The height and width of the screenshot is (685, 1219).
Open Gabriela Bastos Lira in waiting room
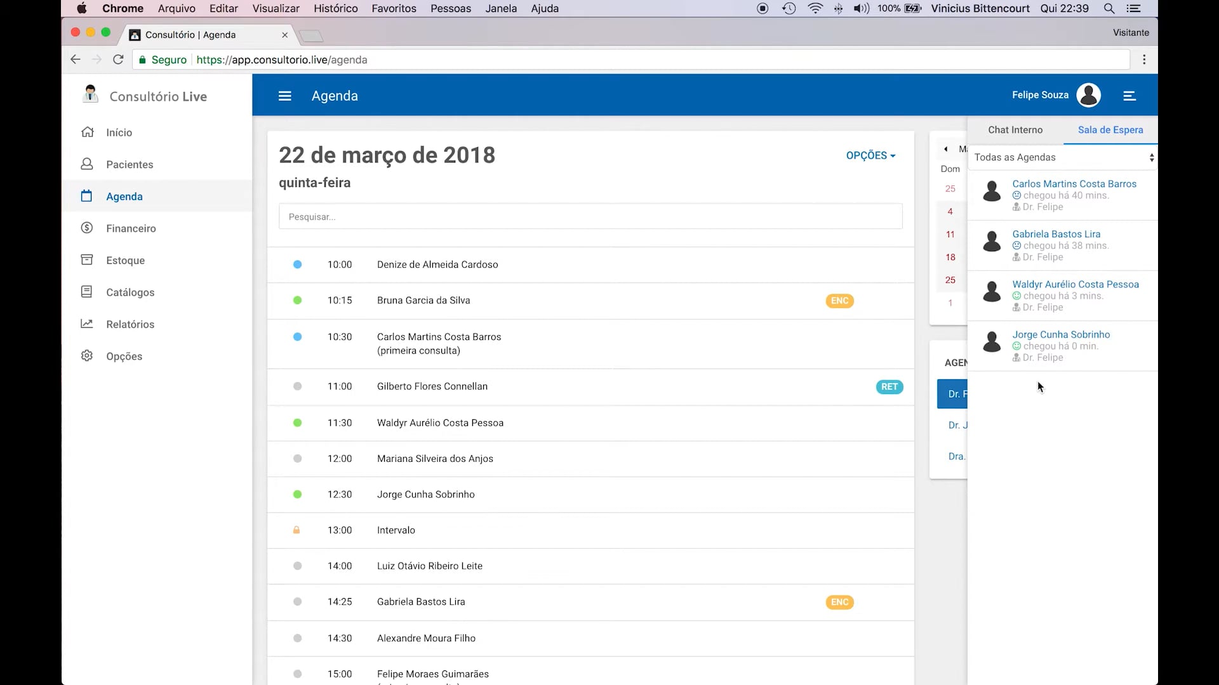click(x=1056, y=234)
